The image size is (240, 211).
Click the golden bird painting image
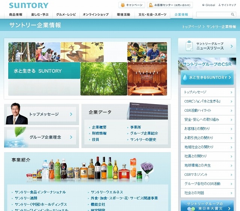(82, 52)
